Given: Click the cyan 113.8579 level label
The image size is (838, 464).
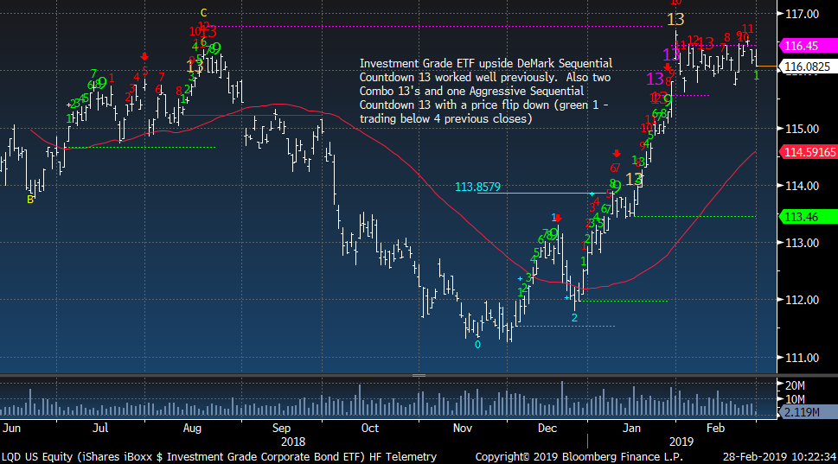Looking at the screenshot, I should [477, 187].
